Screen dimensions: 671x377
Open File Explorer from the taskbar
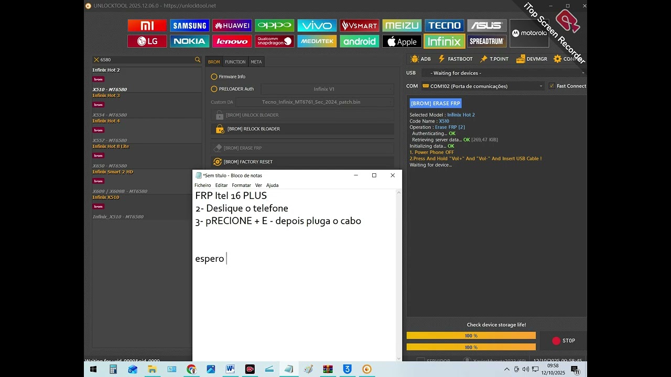152,369
